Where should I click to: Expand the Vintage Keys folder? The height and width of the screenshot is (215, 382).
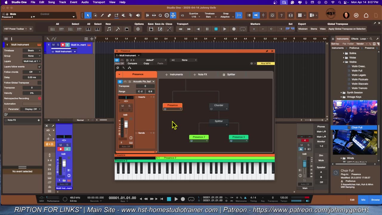click(x=341, y=97)
